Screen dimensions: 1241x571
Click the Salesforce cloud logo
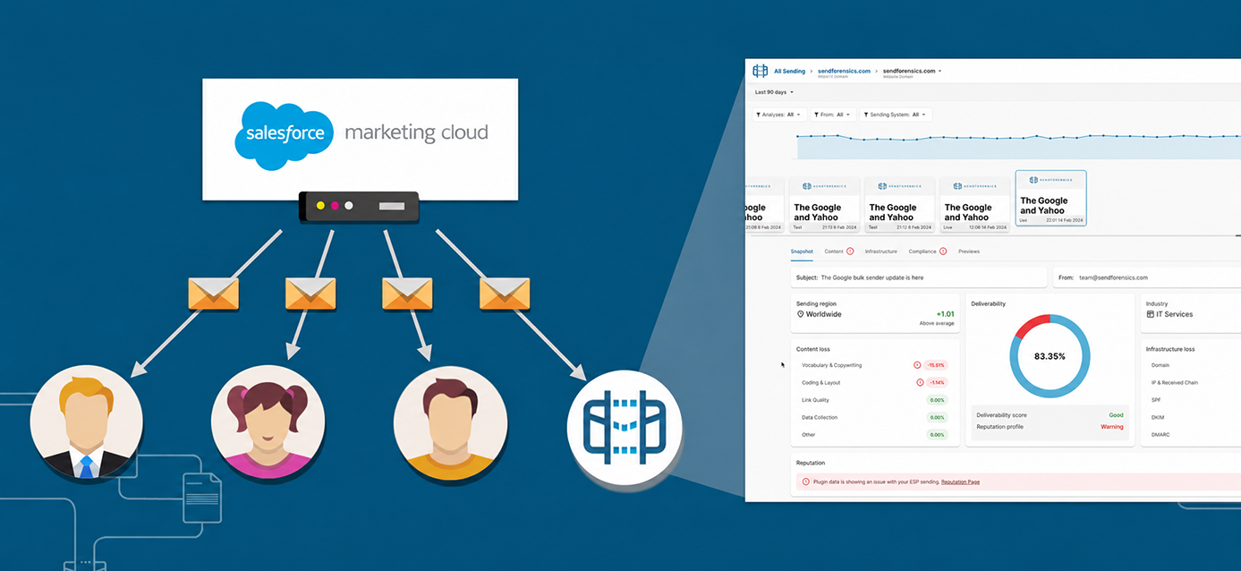click(285, 137)
